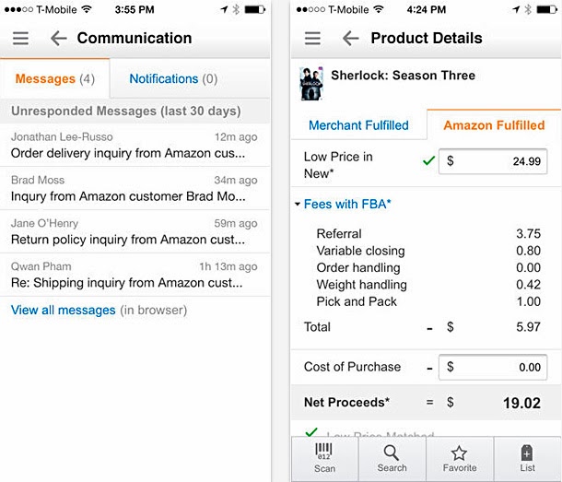The width and height of the screenshot is (562, 482).
Task: Tap Sherlock Season Three product thumbnail
Action: pos(311,83)
